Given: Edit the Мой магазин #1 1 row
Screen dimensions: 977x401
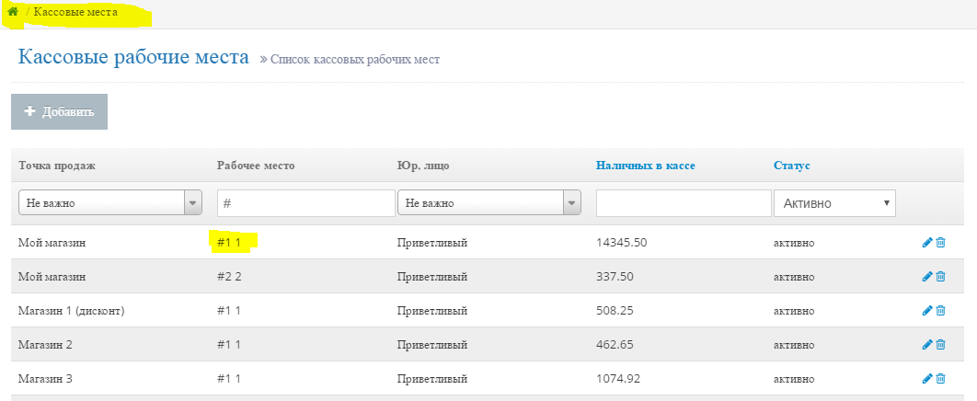Looking at the screenshot, I should tap(926, 243).
